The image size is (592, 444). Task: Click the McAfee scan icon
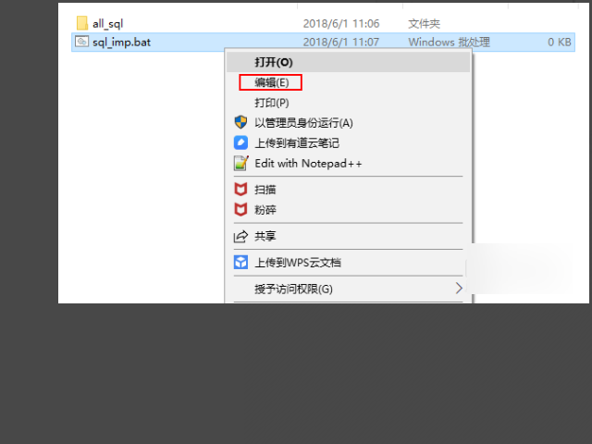(x=240, y=189)
